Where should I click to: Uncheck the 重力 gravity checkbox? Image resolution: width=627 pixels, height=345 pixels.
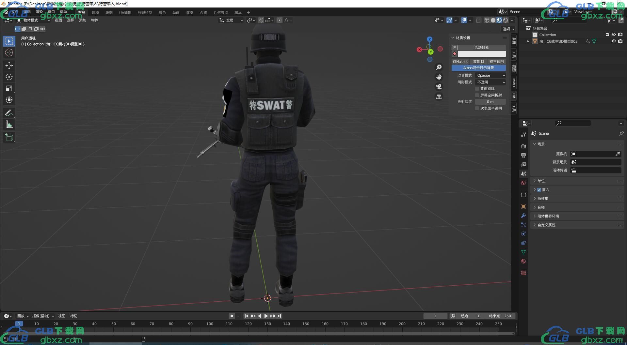point(539,190)
